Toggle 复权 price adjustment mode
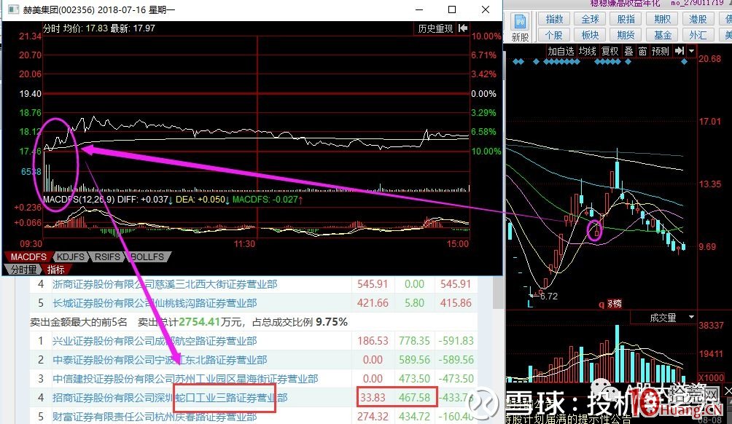 (x=611, y=50)
